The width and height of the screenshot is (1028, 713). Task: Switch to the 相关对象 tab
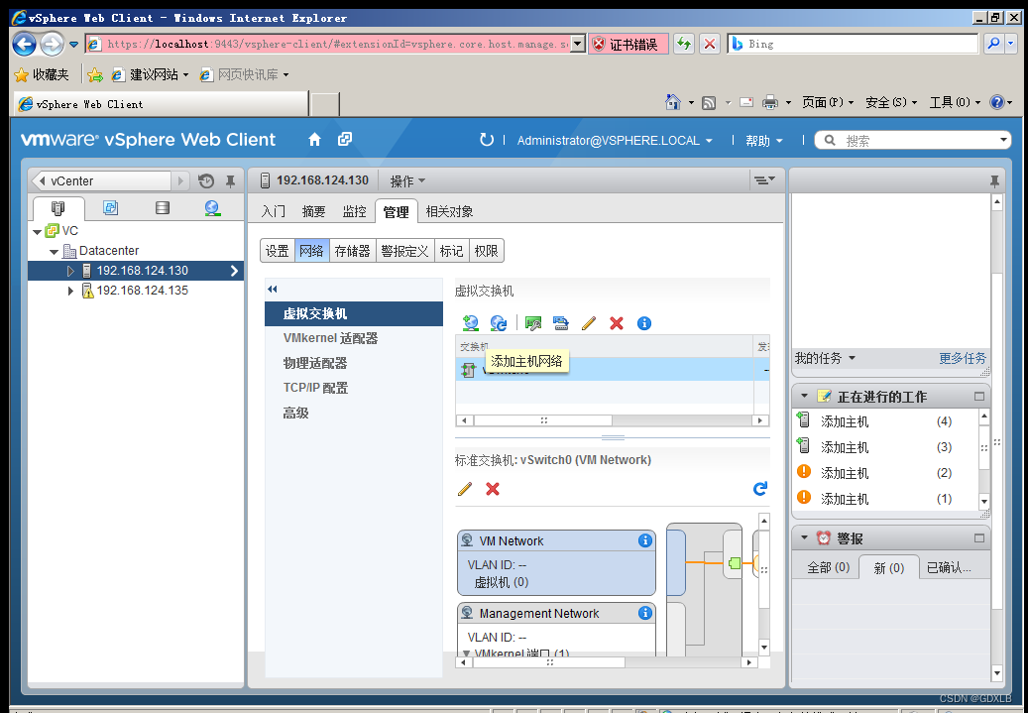coord(449,211)
